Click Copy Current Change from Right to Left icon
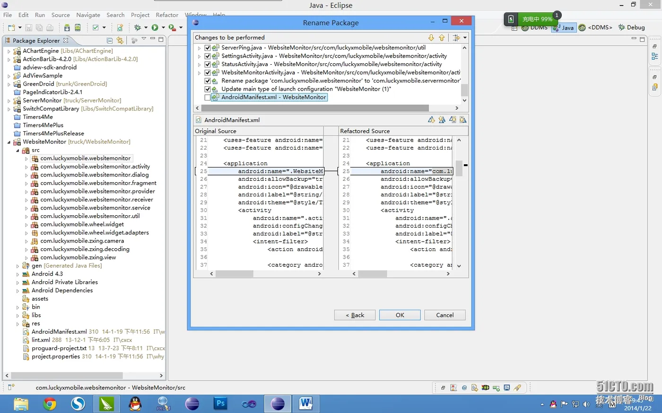This screenshot has width=662, height=413. [453, 120]
